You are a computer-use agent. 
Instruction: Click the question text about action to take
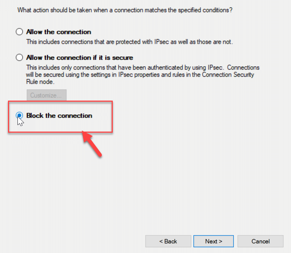coord(125,10)
